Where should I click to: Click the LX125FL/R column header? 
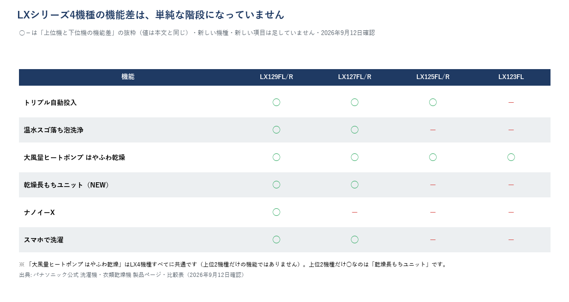pyautogui.click(x=433, y=77)
